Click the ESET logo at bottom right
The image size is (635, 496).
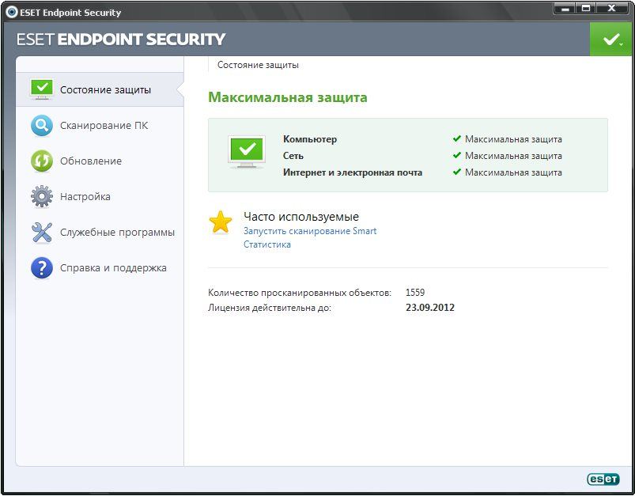(x=603, y=479)
